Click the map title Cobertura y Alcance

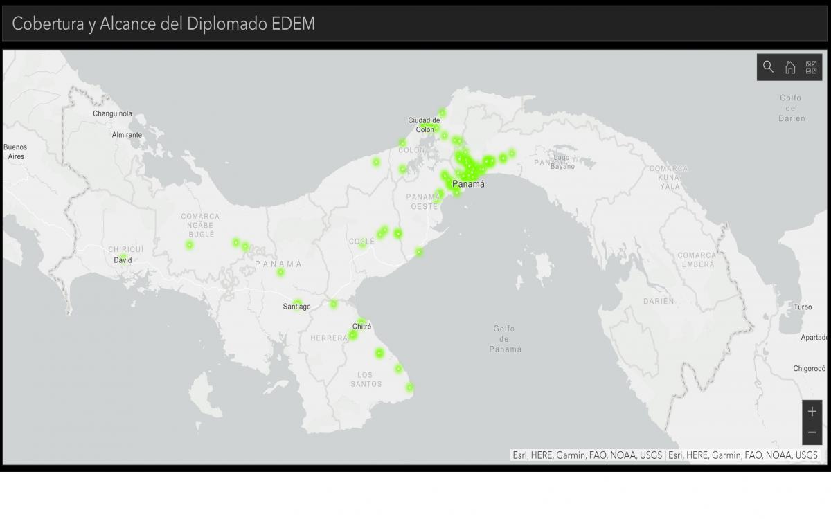click(x=163, y=24)
